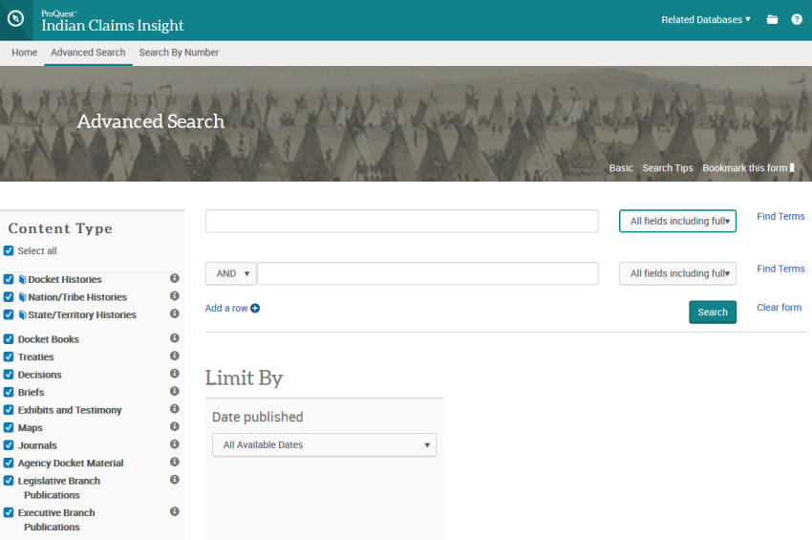The width and height of the screenshot is (812, 540).
Task: Uncheck the Docket Books checkbox
Action: pos(9,339)
